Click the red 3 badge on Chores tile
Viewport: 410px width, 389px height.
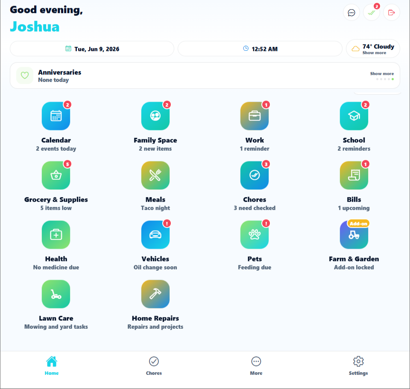(x=266, y=164)
